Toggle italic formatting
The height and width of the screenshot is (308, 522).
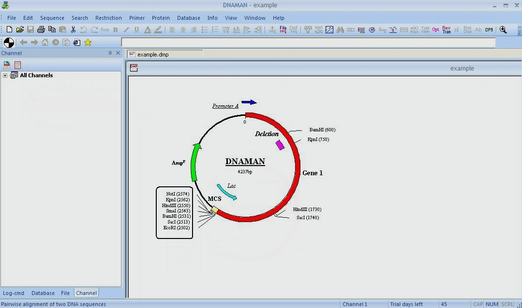126,29
